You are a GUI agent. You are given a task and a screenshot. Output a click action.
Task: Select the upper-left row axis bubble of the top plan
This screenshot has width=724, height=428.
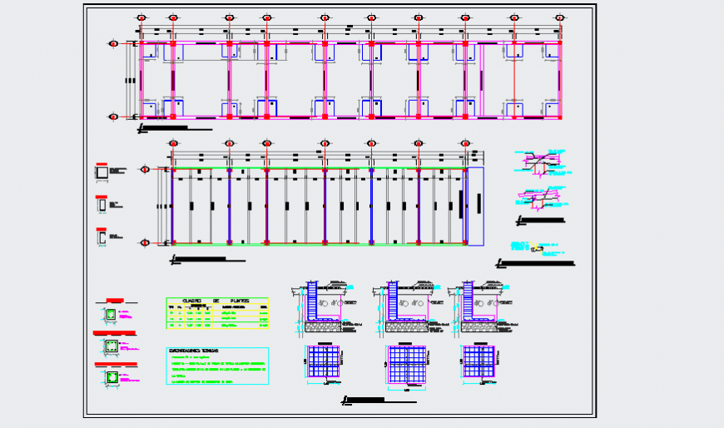coord(114,43)
